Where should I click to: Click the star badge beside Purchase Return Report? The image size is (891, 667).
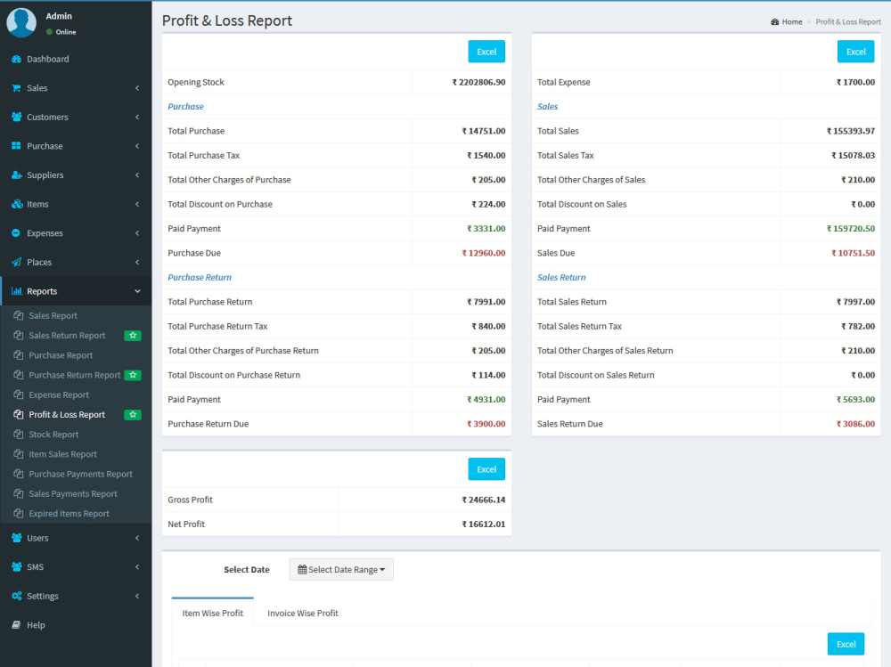[x=133, y=375]
